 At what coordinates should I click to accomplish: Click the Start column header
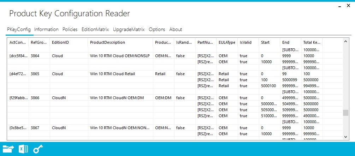[270, 42]
